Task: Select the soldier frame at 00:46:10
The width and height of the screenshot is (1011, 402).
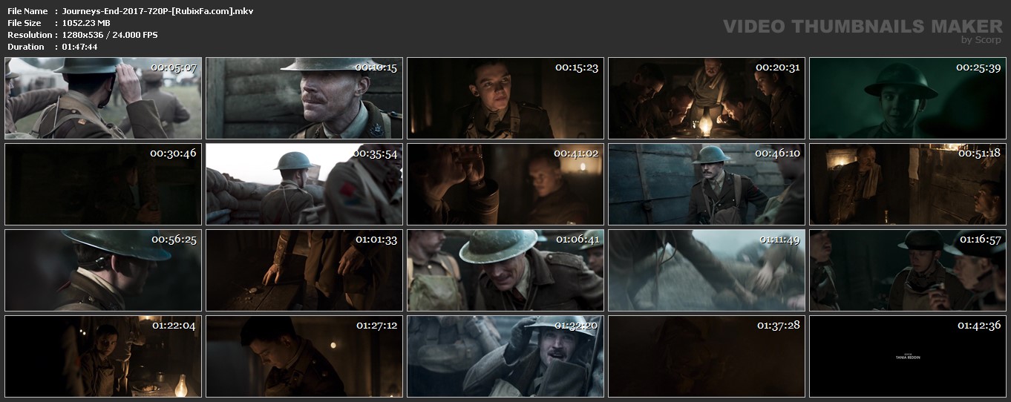Action: (x=707, y=185)
